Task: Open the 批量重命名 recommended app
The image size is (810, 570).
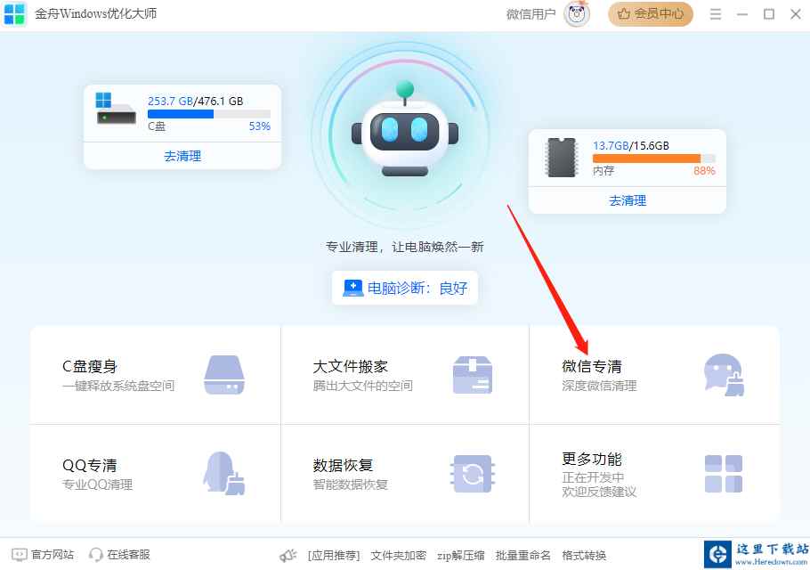Action: [x=522, y=556]
